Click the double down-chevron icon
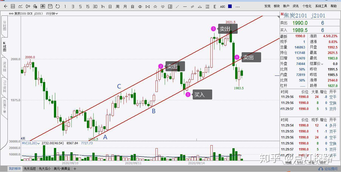The height and width of the screenshot is (172, 341). click(163, 6)
